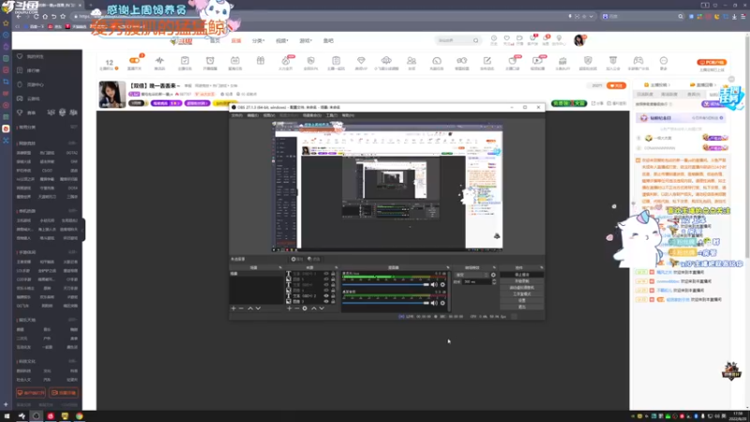Click the 开始录制 button in OBS controls
This screenshot has height=422, width=750.
click(x=522, y=281)
